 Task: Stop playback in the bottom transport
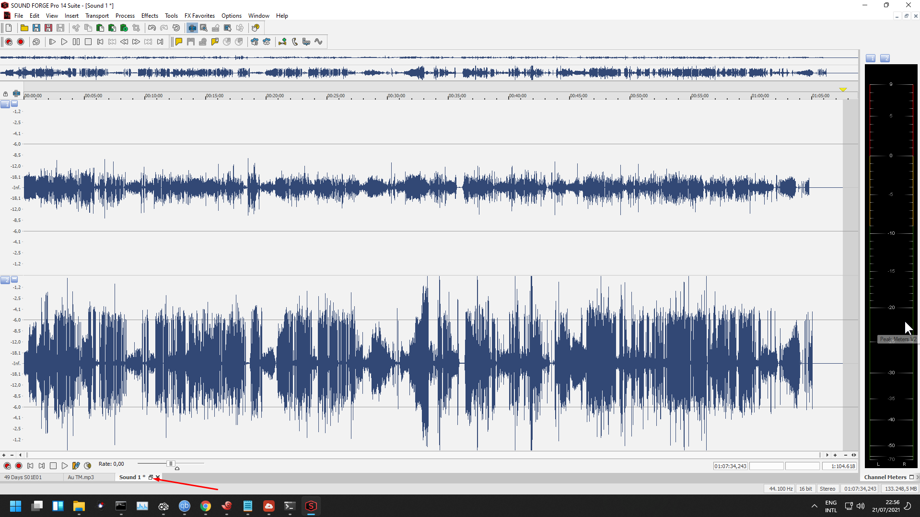[x=53, y=466]
